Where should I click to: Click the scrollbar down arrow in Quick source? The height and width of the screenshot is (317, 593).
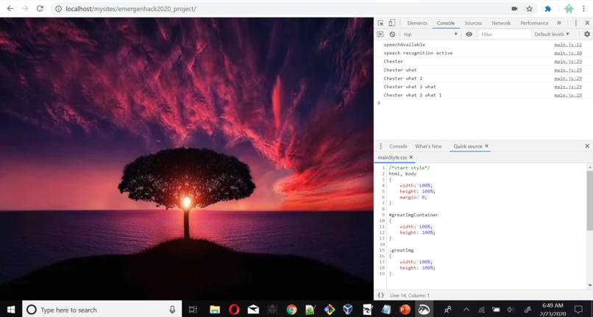pyautogui.click(x=589, y=285)
